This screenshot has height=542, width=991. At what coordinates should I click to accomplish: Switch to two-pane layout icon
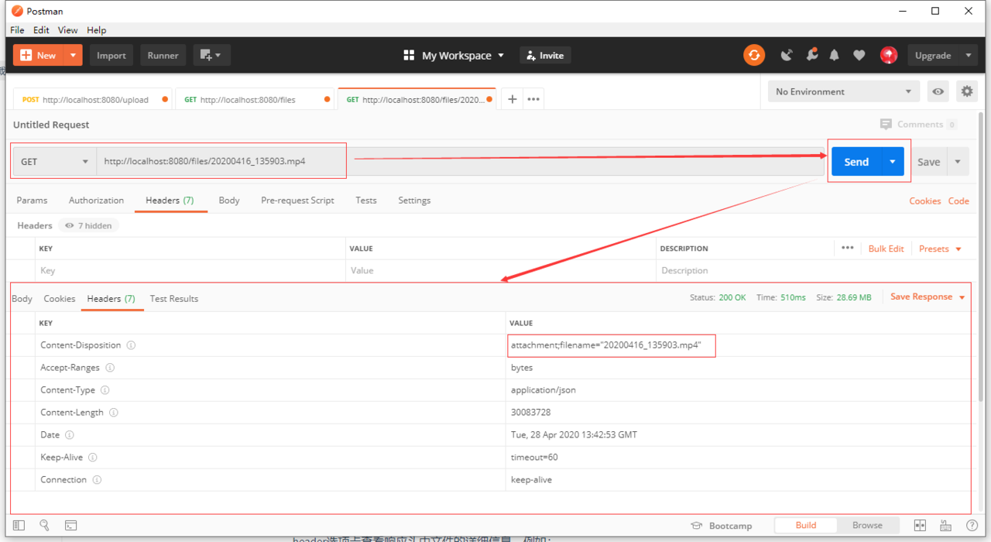[920, 525]
